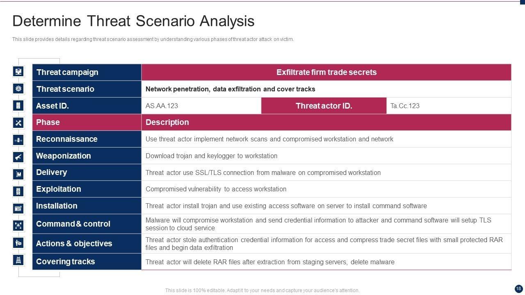The image size is (525, 295).
Task: Select the slide title Determine Threat Scenario Analysis
Action: pyautogui.click(x=133, y=21)
